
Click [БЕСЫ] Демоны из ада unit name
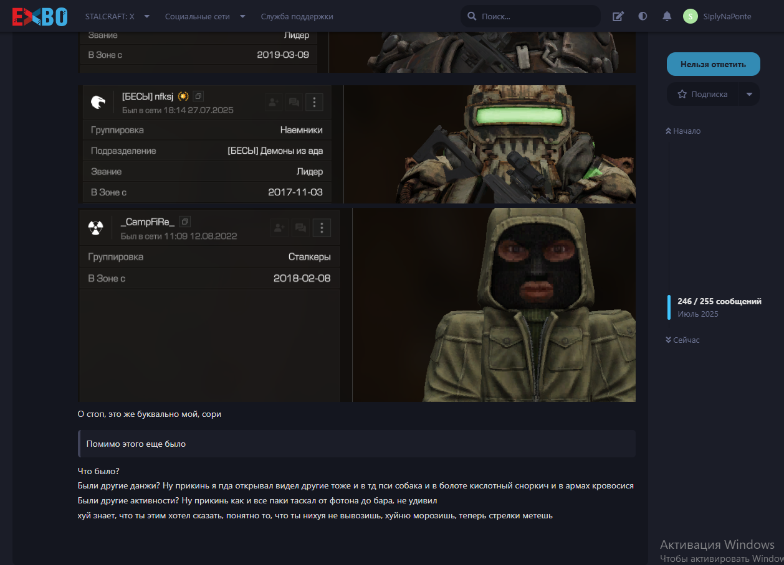click(x=275, y=151)
